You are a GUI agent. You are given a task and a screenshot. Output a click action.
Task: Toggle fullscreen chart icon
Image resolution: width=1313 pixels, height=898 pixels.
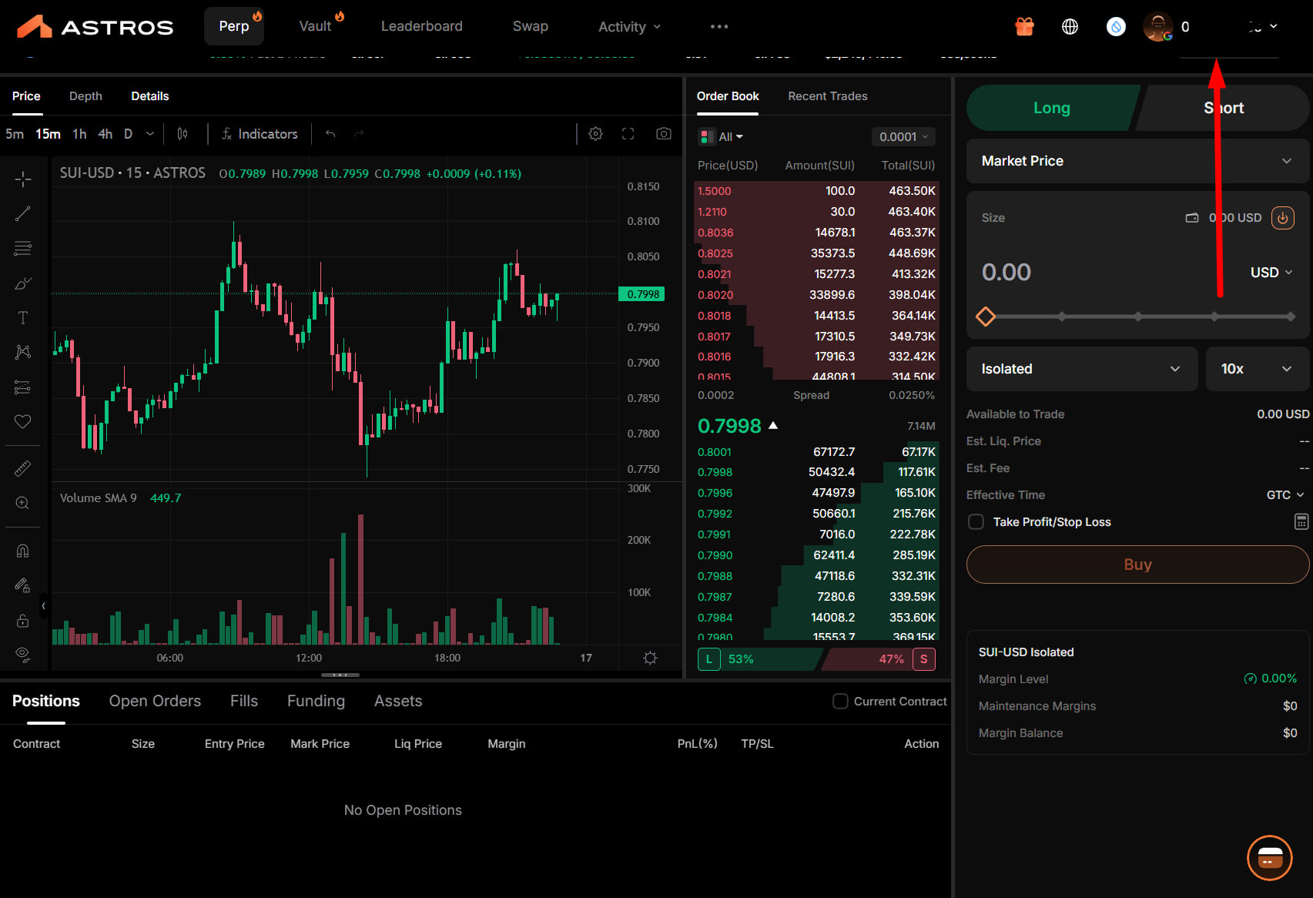point(628,134)
